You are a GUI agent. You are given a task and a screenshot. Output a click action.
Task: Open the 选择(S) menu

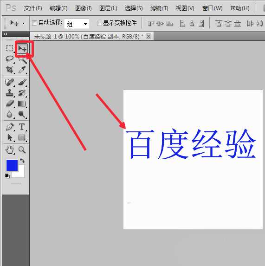tap(134, 8)
